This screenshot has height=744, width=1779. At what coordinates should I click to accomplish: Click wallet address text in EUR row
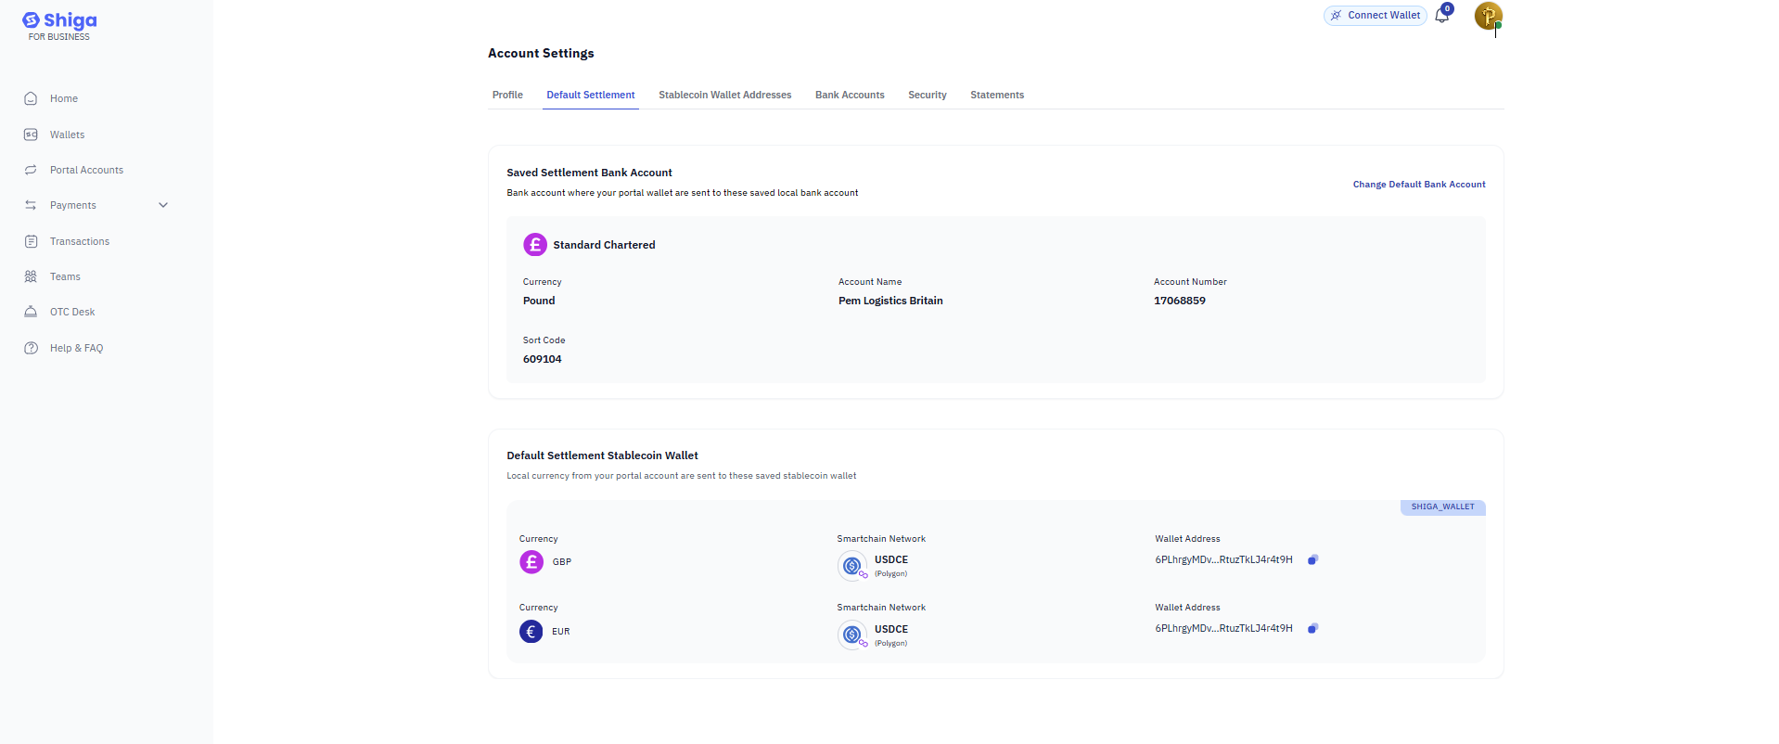coord(1223,628)
